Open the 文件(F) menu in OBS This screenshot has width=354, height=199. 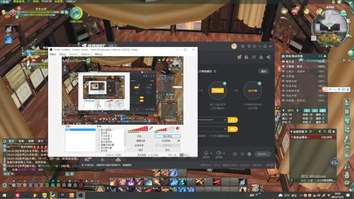coord(53,54)
